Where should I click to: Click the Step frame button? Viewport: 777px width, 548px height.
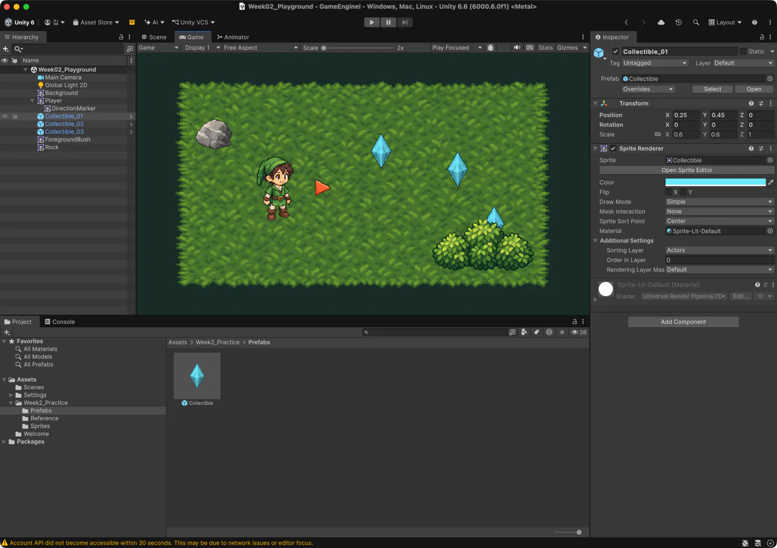404,22
